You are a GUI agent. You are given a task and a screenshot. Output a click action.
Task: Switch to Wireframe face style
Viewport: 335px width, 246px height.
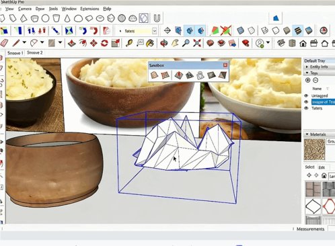(x=265, y=30)
